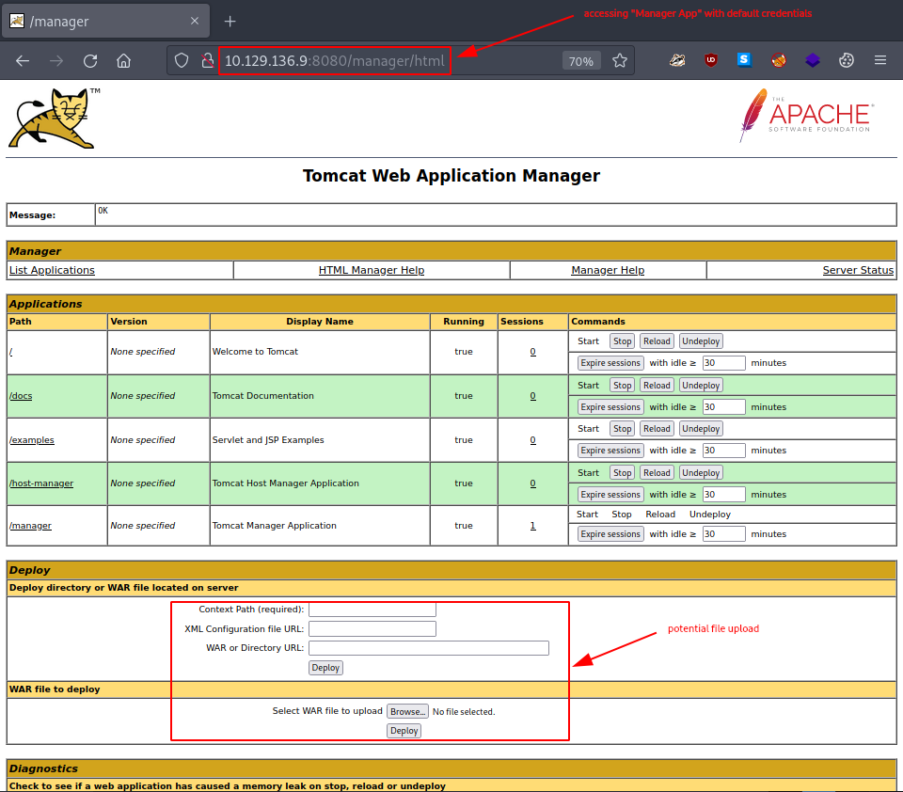Image resolution: width=903 pixels, height=792 pixels.
Task: Open the Startpage extension icon
Action: tap(744, 59)
